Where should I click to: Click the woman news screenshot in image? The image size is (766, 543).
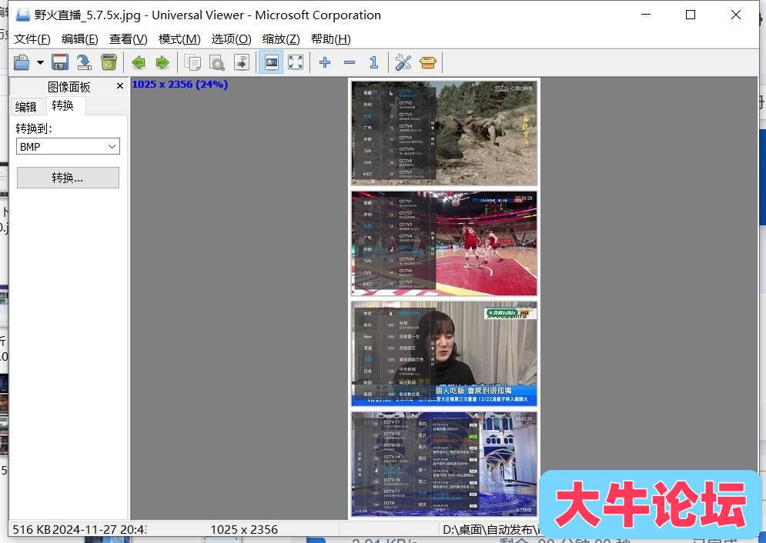click(x=444, y=354)
